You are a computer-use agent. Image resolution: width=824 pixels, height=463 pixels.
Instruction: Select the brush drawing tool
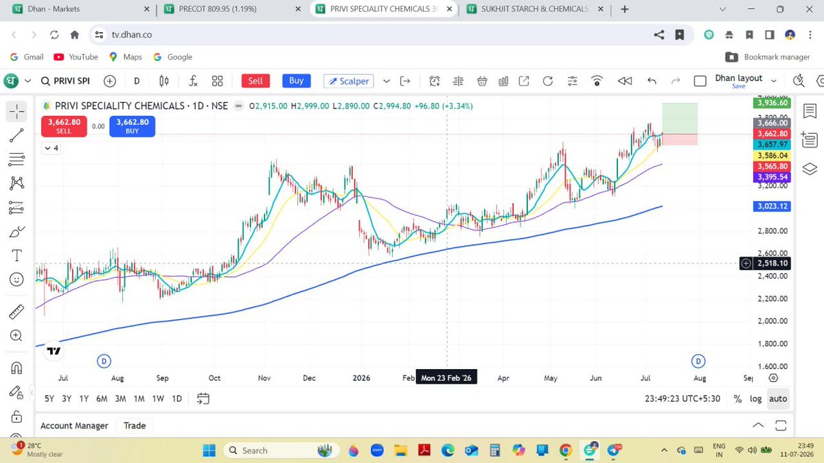point(16,231)
